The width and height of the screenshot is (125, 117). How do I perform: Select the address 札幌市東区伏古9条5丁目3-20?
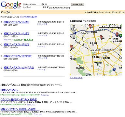pos(51,56)
